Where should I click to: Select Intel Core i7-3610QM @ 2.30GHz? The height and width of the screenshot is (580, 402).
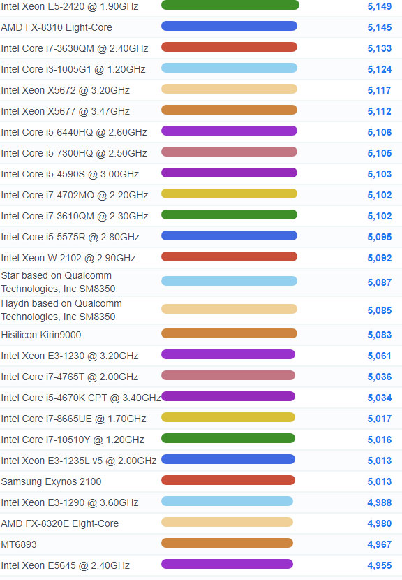[x=75, y=216]
